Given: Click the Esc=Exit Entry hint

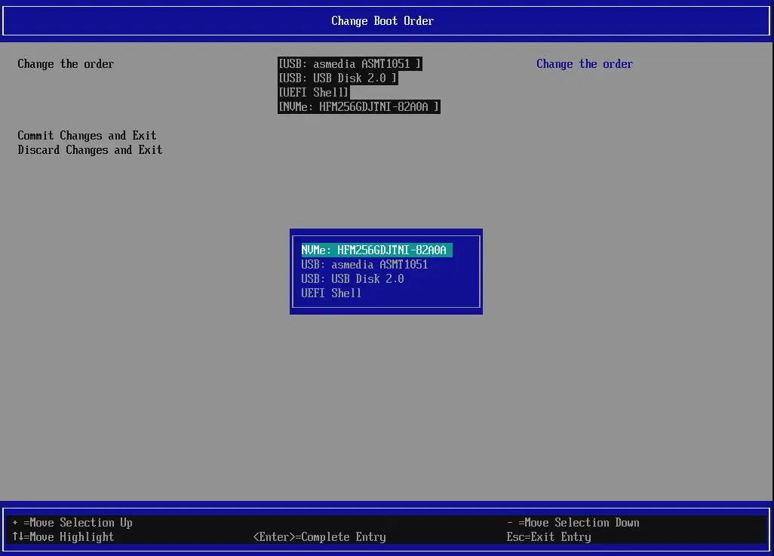Looking at the screenshot, I should click(548, 536).
